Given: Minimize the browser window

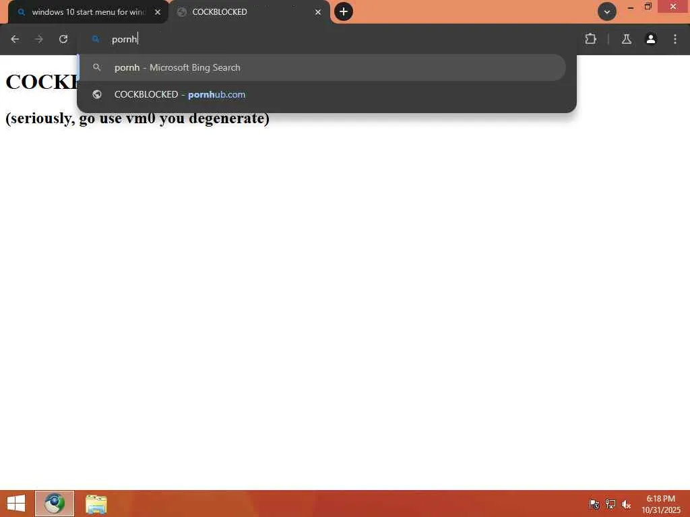Looking at the screenshot, I should pyautogui.click(x=631, y=7).
